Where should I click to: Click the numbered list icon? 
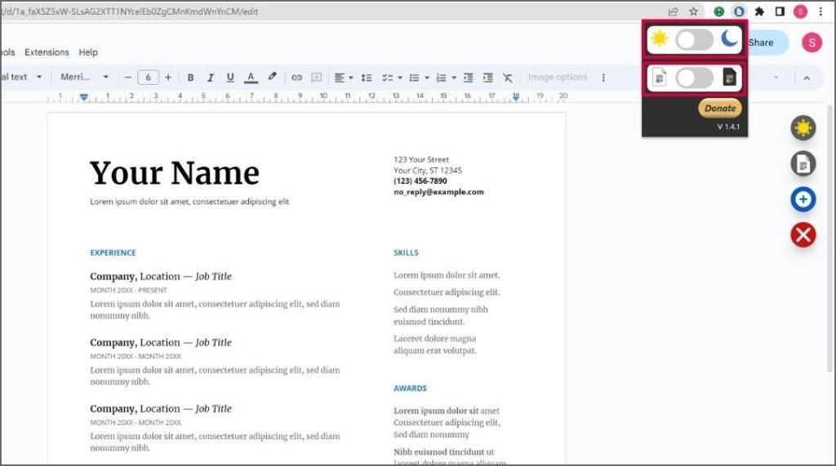(x=442, y=78)
